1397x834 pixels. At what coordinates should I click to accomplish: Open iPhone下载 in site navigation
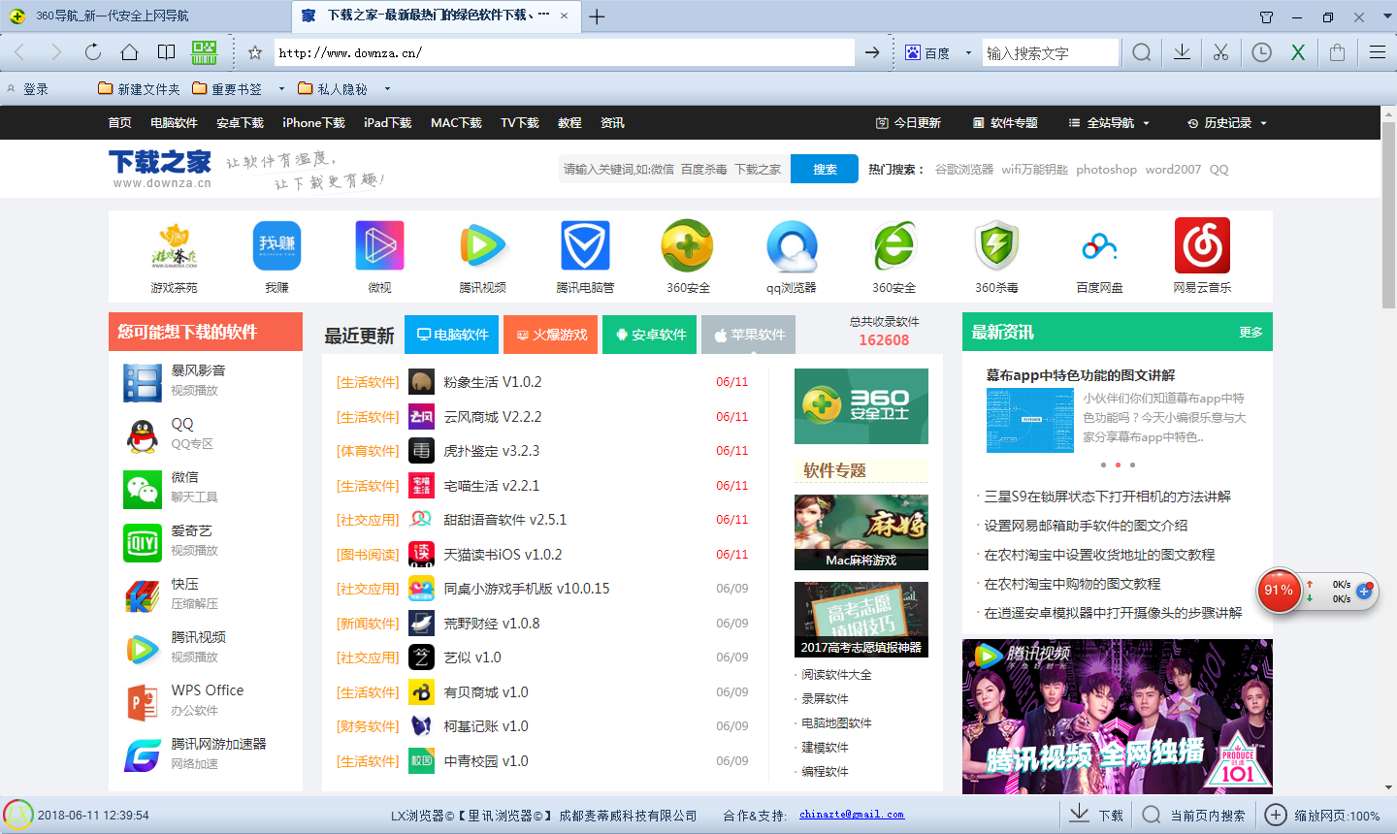click(x=313, y=123)
